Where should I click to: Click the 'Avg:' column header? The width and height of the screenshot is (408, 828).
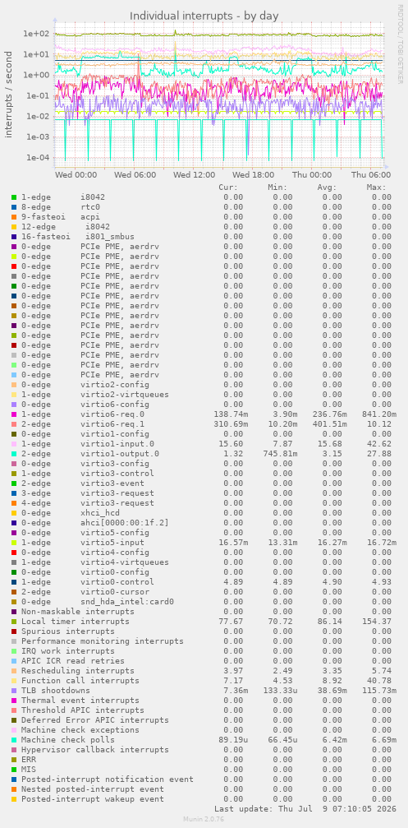click(x=327, y=187)
